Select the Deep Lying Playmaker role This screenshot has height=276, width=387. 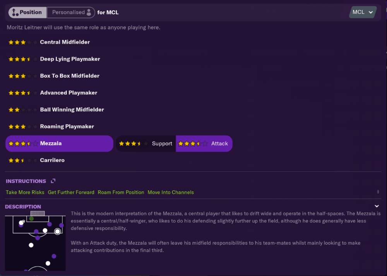point(70,59)
